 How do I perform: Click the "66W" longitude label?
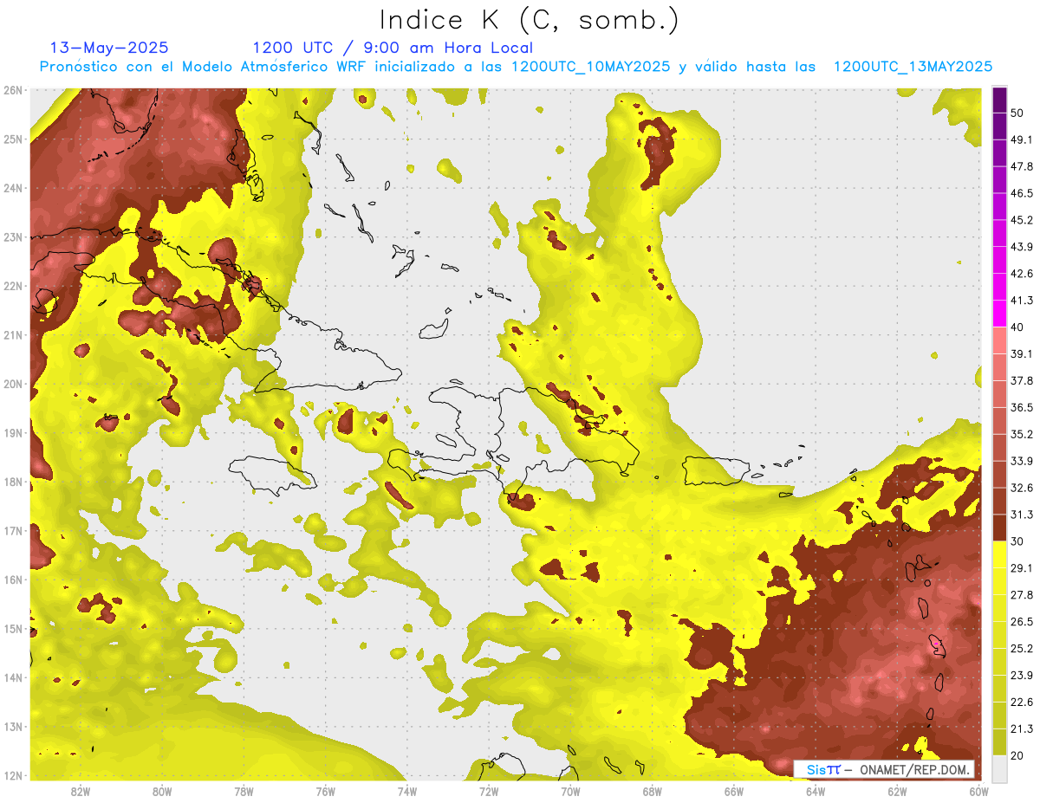[734, 791]
